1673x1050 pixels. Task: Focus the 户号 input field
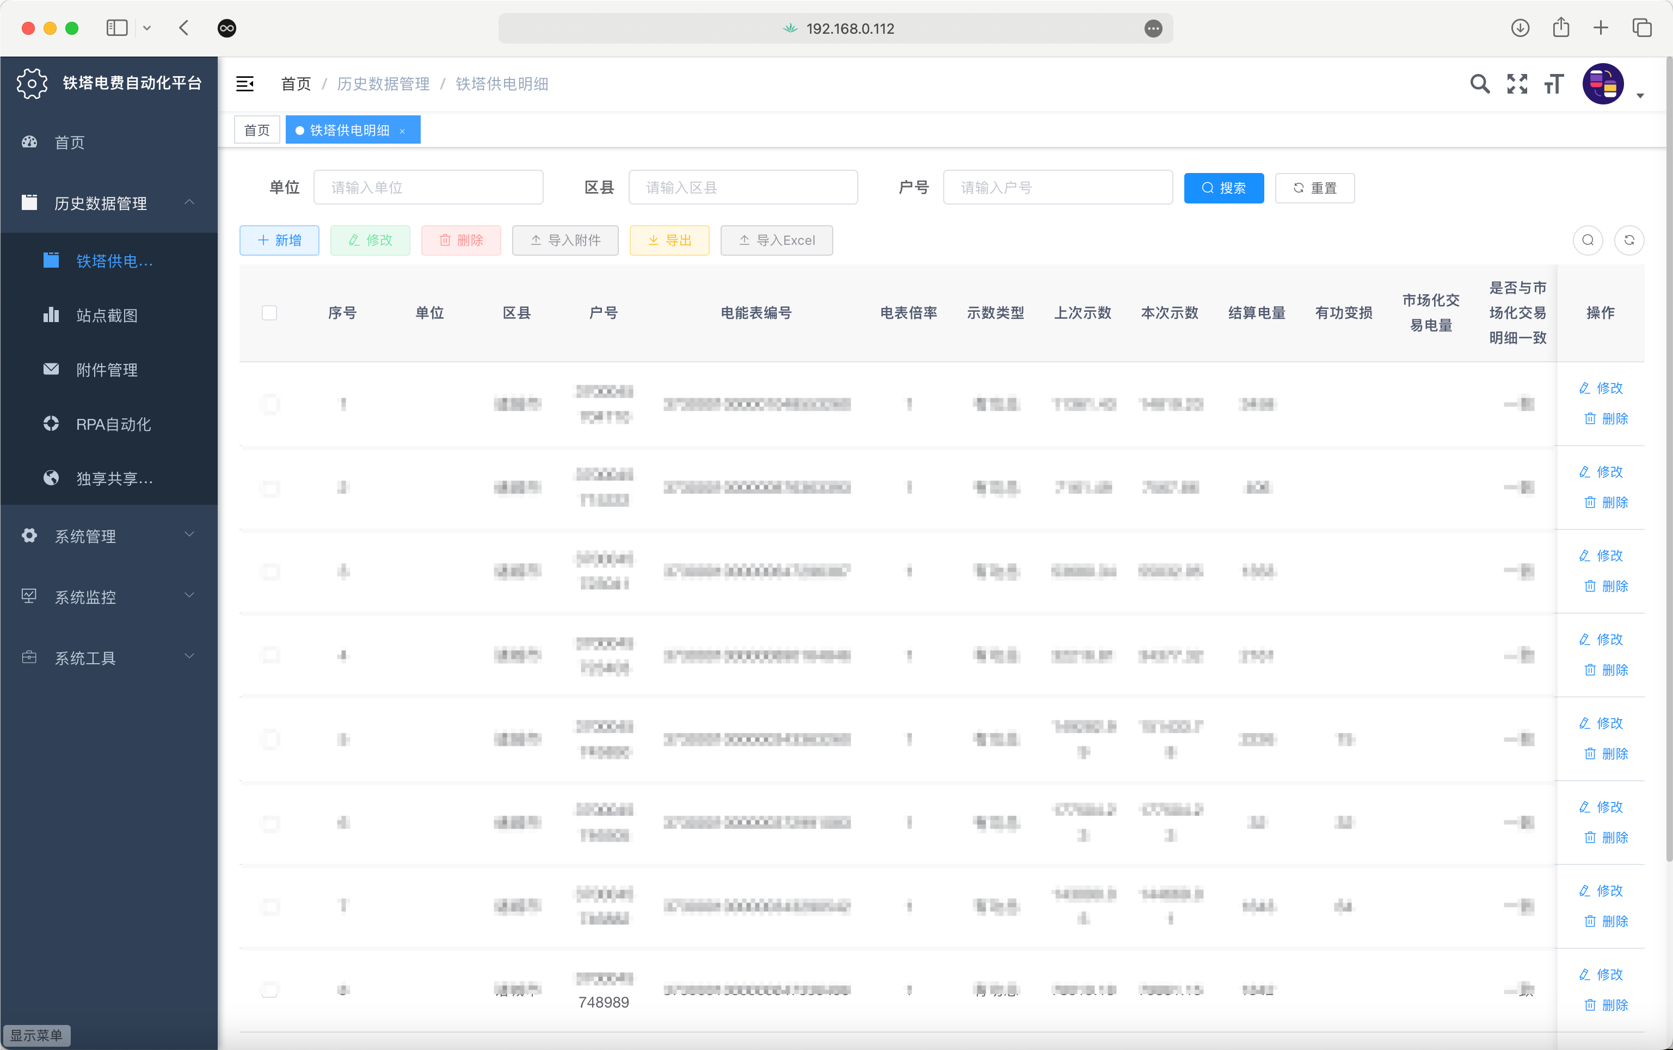pos(1057,188)
